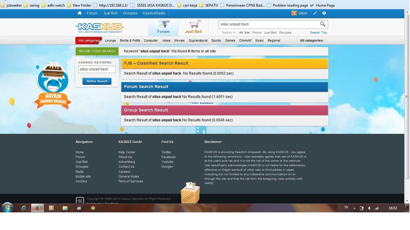Open the Lounge category
The height and width of the screenshot is (230, 410).
(x=111, y=41)
